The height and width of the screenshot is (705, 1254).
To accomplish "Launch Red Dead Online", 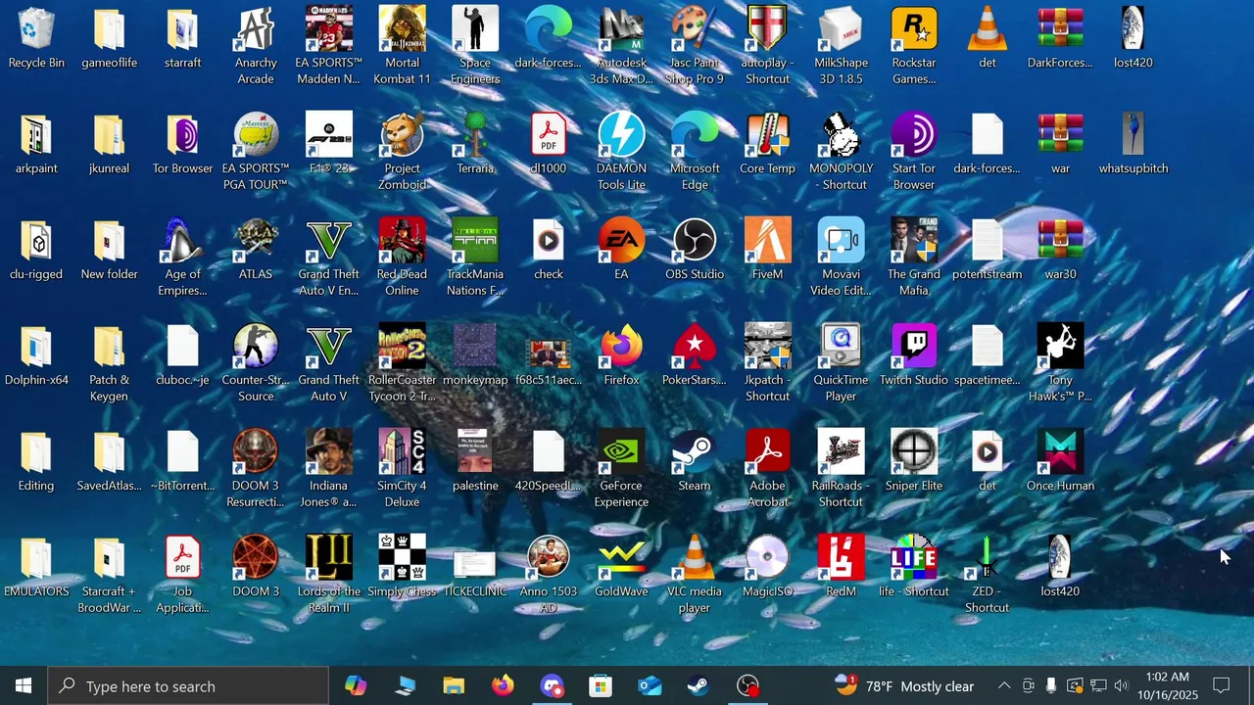I will [x=402, y=257].
